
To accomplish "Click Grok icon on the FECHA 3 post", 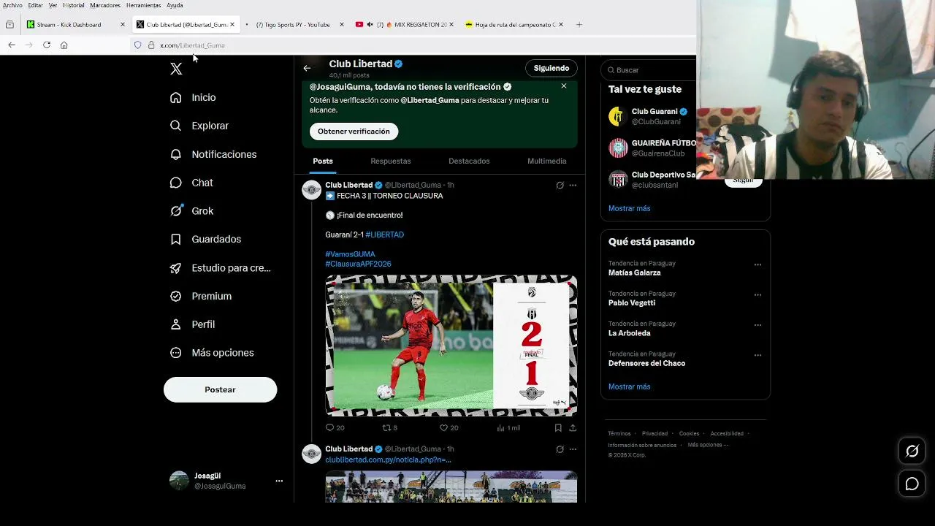I will coord(560,186).
